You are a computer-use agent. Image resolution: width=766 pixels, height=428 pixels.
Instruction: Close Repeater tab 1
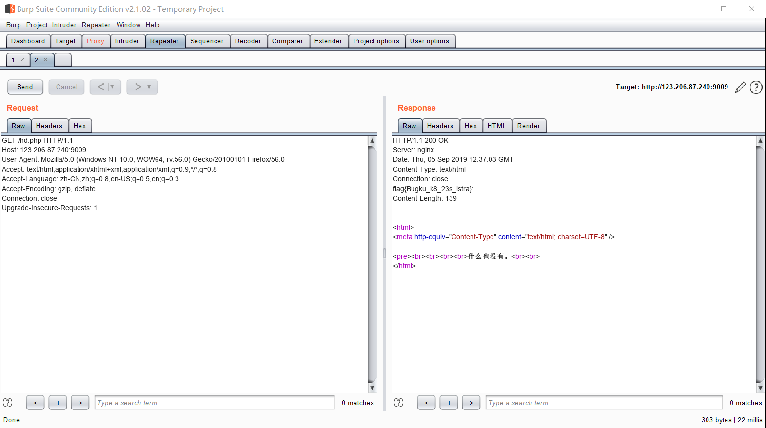[22, 60]
